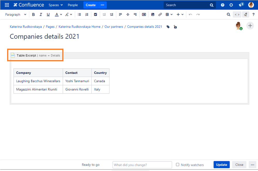Click the Contact column header cell
258x171 pixels.
click(77, 73)
